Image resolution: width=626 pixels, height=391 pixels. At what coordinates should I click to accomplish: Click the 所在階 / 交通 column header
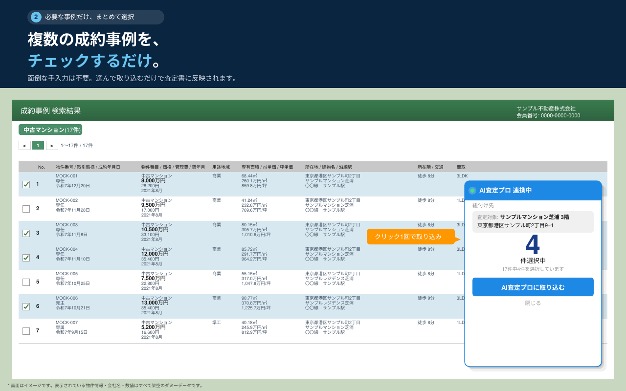coord(430,167)
